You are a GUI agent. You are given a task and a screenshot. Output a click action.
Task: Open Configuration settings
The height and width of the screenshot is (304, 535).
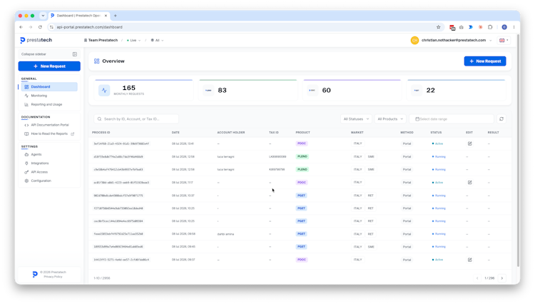[x=41, y=181]
